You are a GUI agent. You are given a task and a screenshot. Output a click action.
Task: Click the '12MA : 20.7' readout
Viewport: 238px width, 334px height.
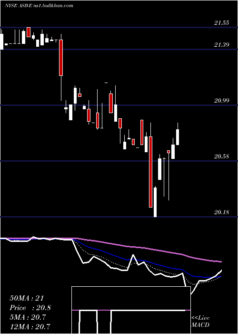click(x=30, y=326)
